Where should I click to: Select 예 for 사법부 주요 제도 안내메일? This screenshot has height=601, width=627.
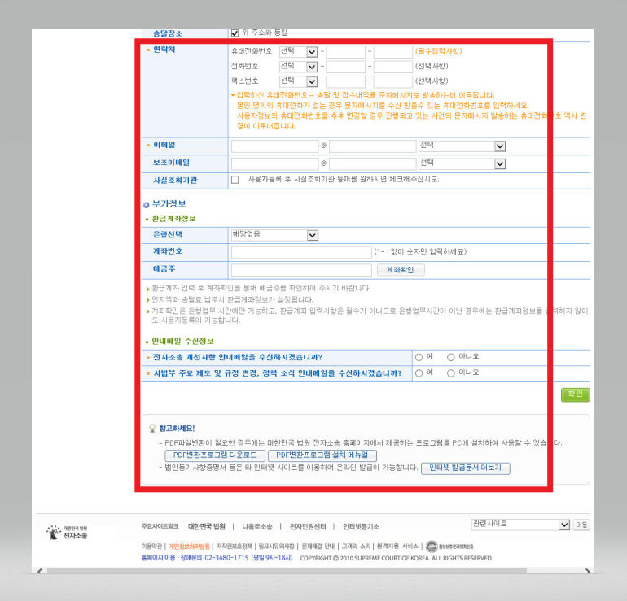click(x=419, y=373)
